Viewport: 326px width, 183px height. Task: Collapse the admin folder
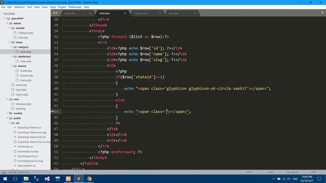coord(7,23)
